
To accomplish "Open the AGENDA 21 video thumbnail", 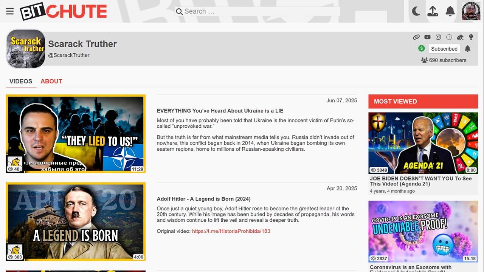I will point(423,143).
